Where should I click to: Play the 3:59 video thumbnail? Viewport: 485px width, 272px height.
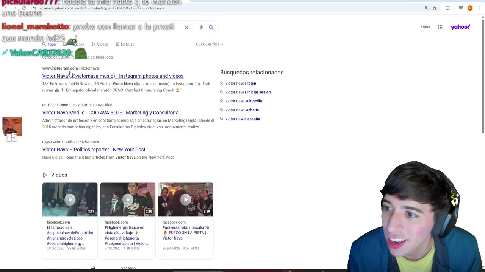point(186,199)
